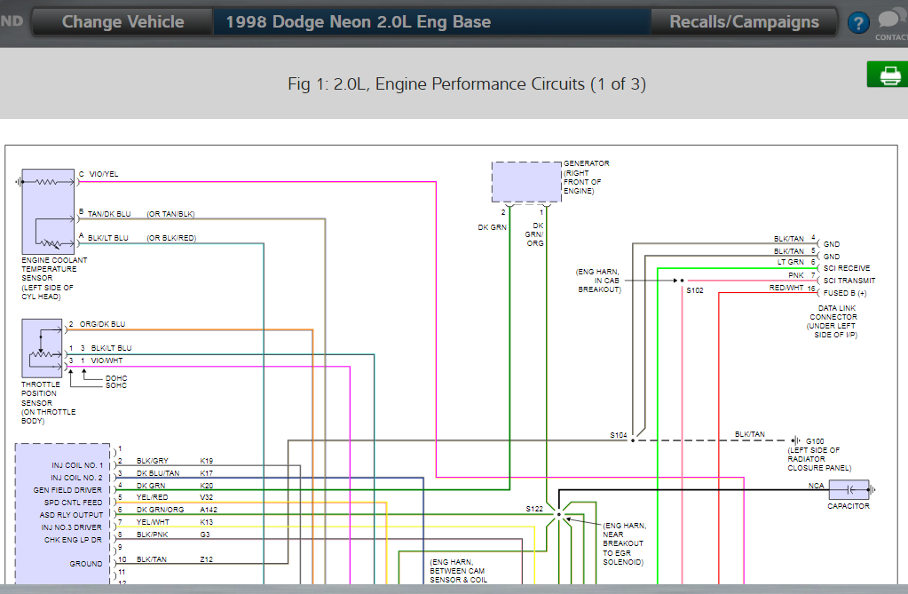Click the S102 splice point
908x594 pixels.
[682, 280]
